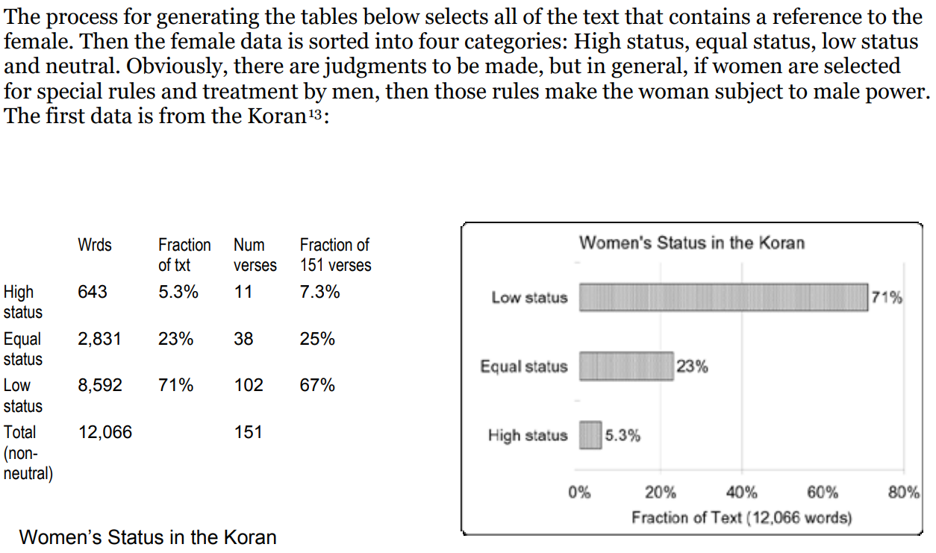
Task: Select the Low status bar in chart
Action: tap(723, 298)
